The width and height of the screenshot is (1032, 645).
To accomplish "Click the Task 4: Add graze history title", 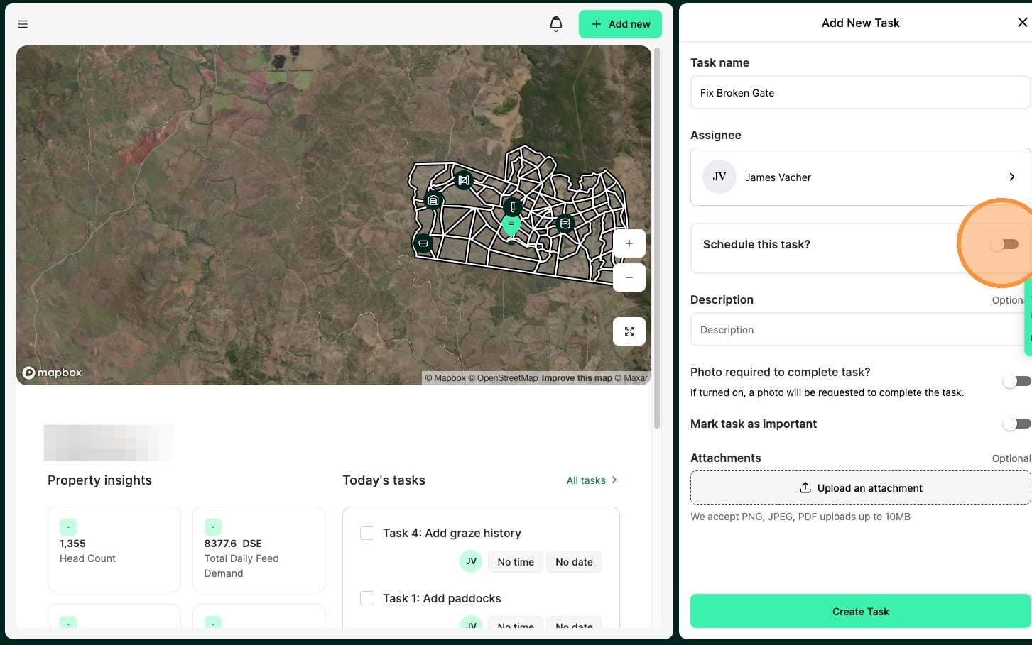I will click(452, 533).
